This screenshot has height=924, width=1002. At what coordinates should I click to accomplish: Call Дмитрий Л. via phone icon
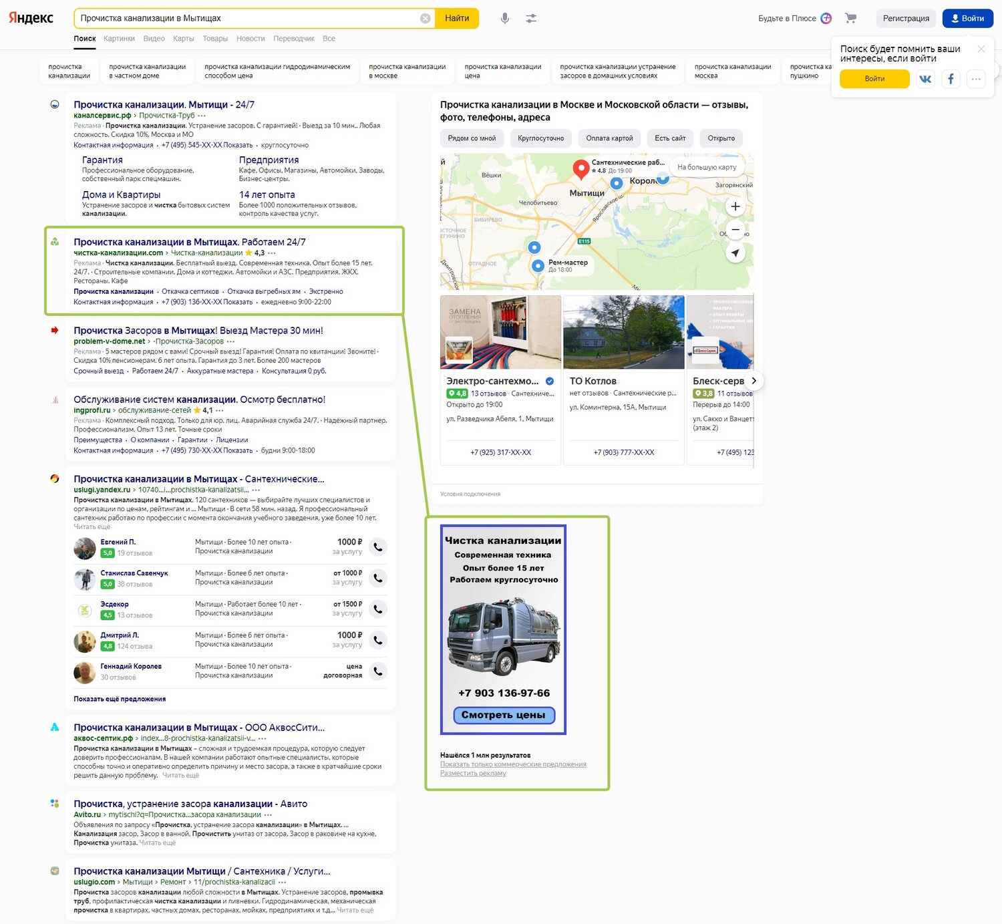tap(378, 640)
